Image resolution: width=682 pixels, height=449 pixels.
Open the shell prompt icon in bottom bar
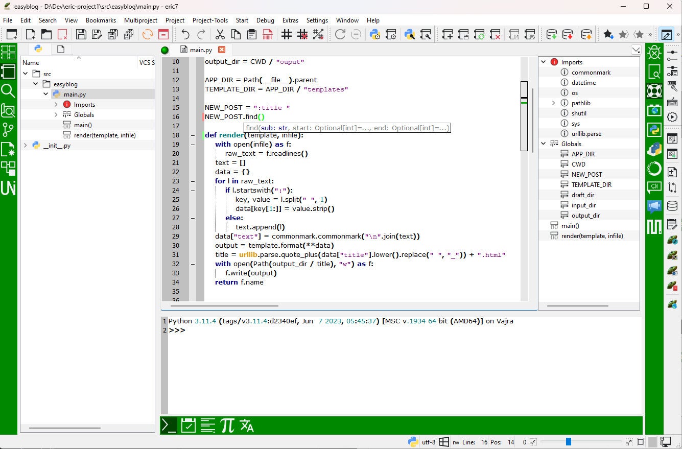tap(169, 425)
